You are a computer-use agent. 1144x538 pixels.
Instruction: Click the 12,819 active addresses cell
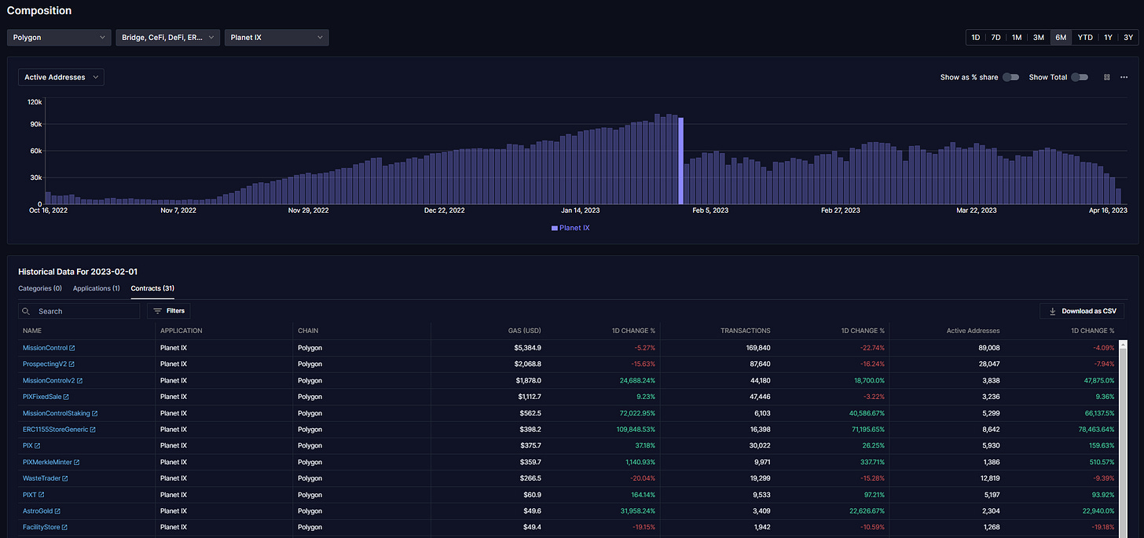point(988,479)
